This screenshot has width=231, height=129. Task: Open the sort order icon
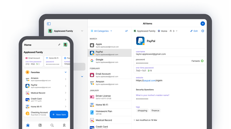[127, 31]
